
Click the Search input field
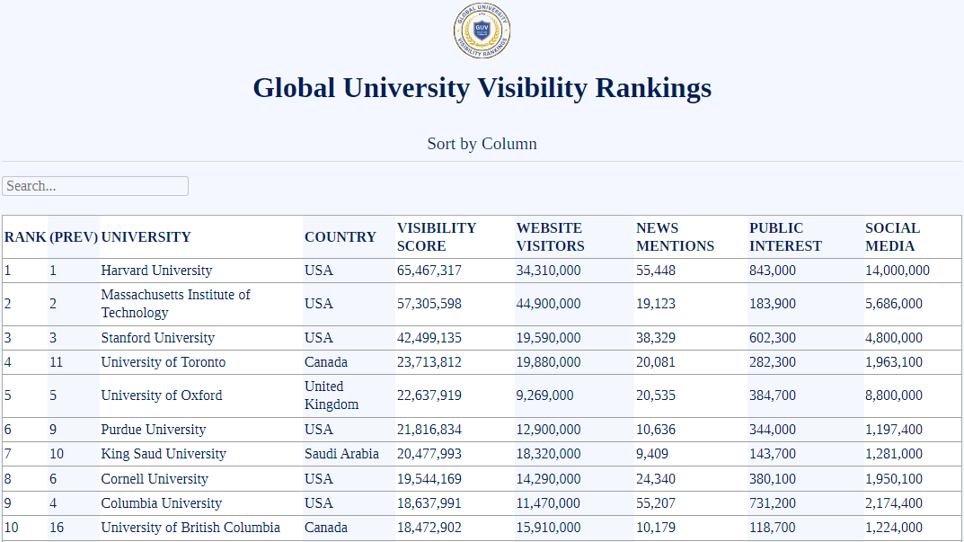(x=95, y=186)
